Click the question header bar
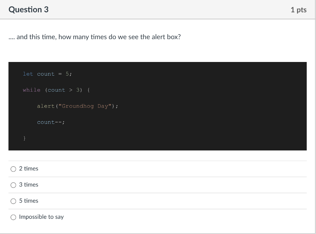Screen dimensions: 316x234 (158, 10)
